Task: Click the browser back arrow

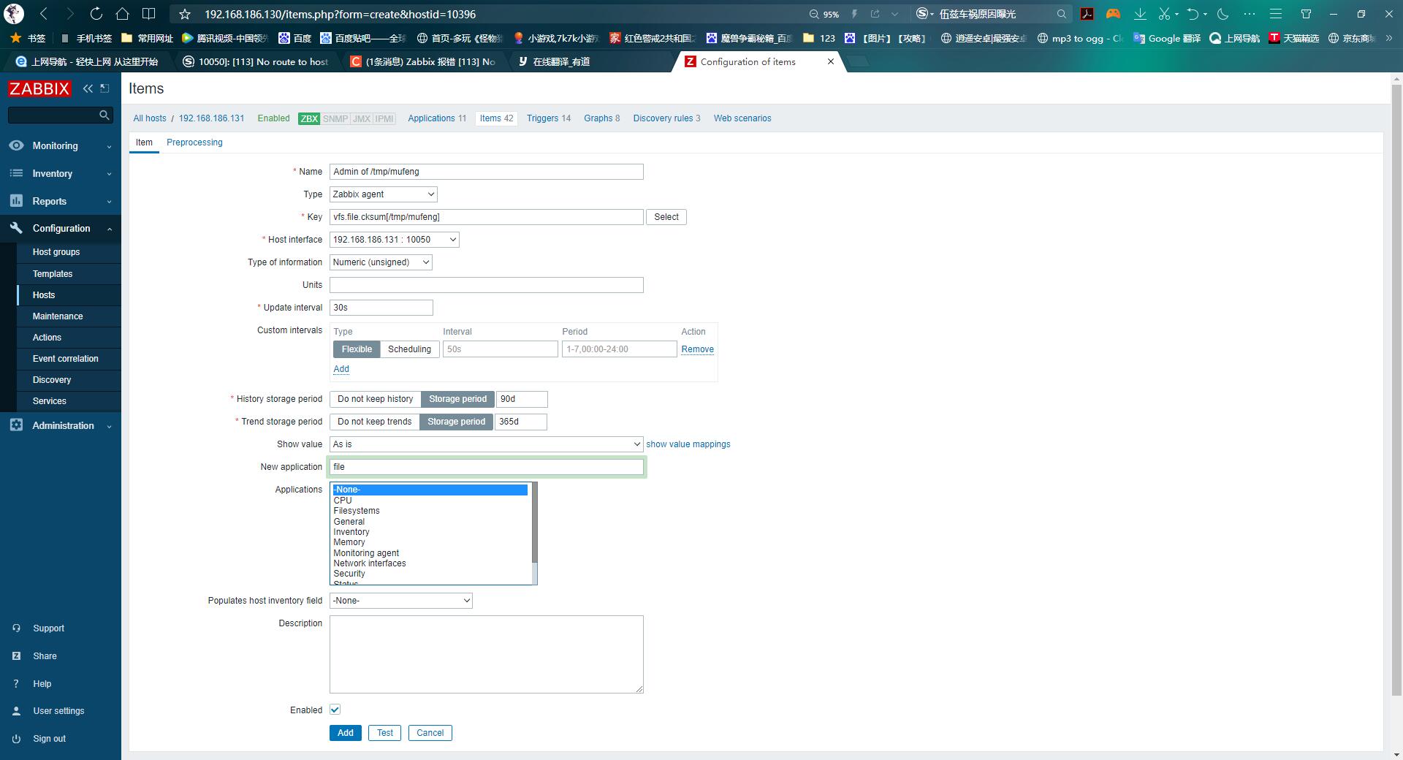Action: pos(44,14)
